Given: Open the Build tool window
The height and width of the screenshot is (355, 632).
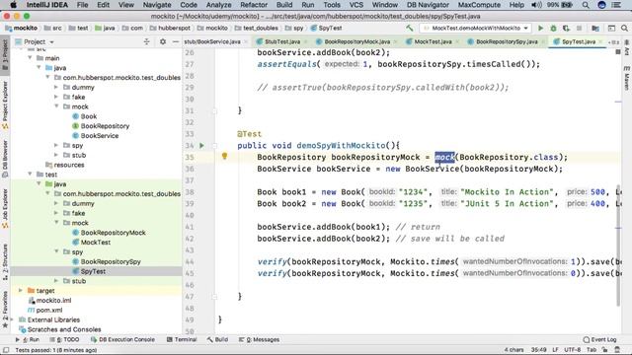Looking at the screenshot, I should coord(217,339).
